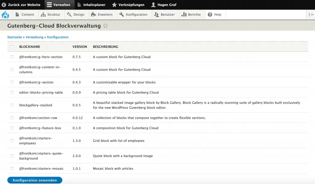
Task: Click the Verknüpfungen tab label
Action: click(131, 5)
